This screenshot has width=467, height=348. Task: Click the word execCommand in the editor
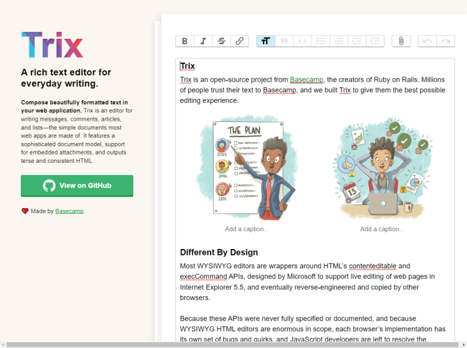(x=203, y=276)
